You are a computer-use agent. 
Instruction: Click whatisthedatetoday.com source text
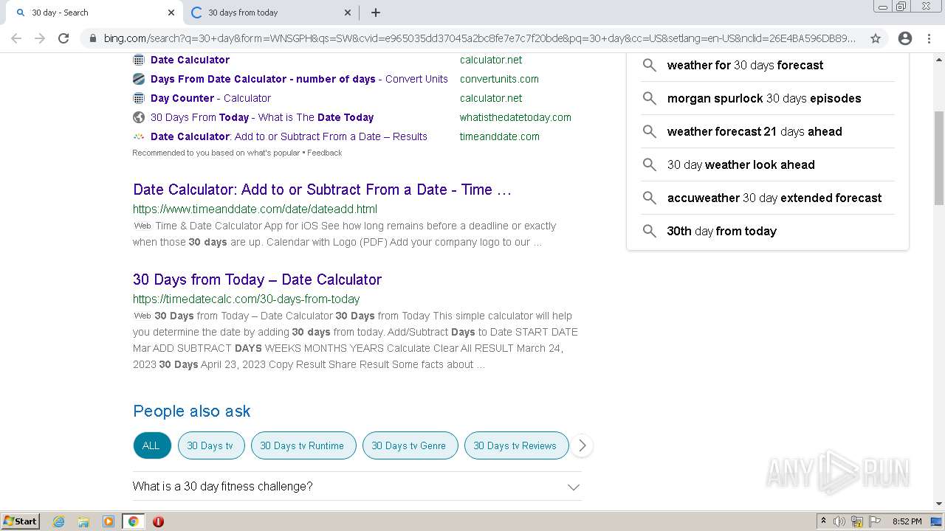(x=515, y=117)
